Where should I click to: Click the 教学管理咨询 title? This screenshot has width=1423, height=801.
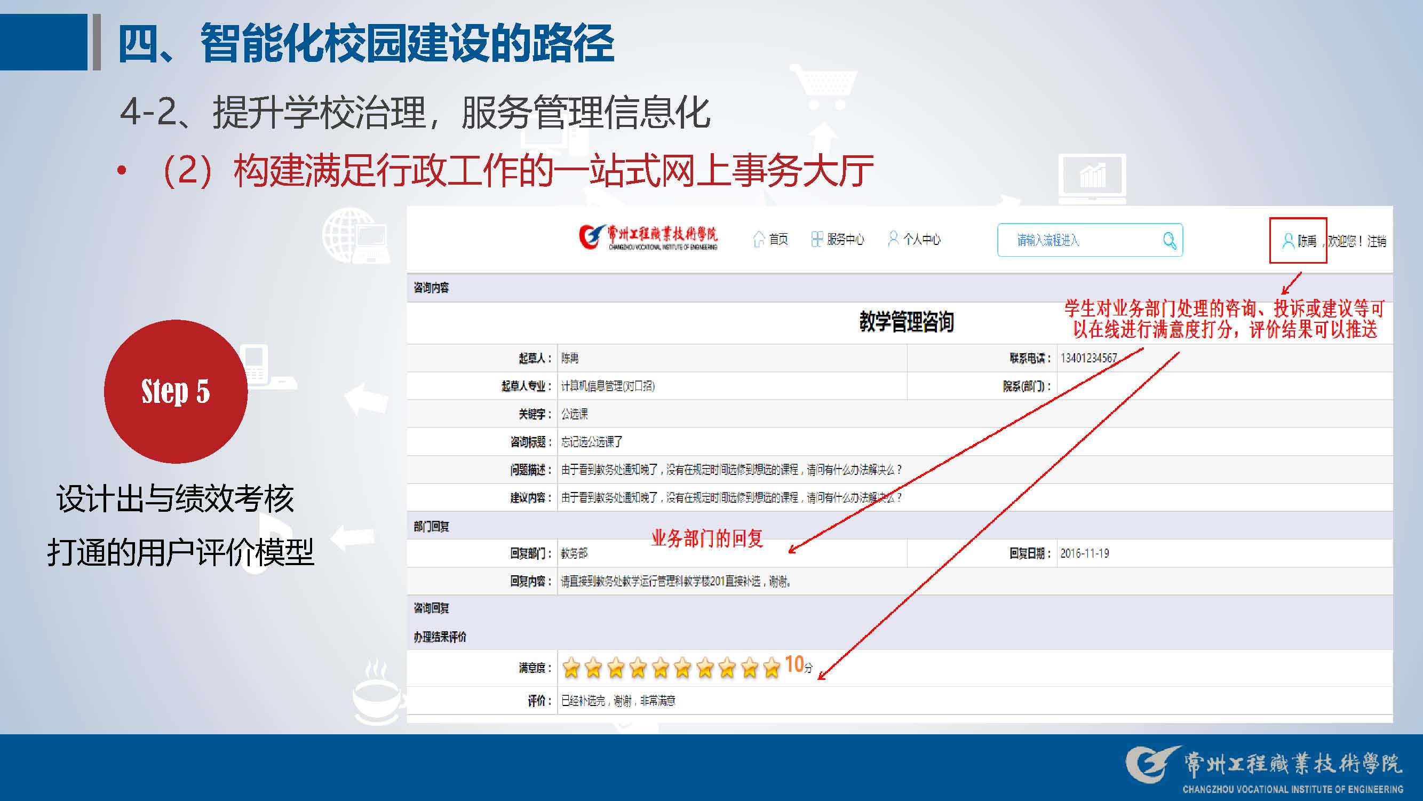pos(906,322)
